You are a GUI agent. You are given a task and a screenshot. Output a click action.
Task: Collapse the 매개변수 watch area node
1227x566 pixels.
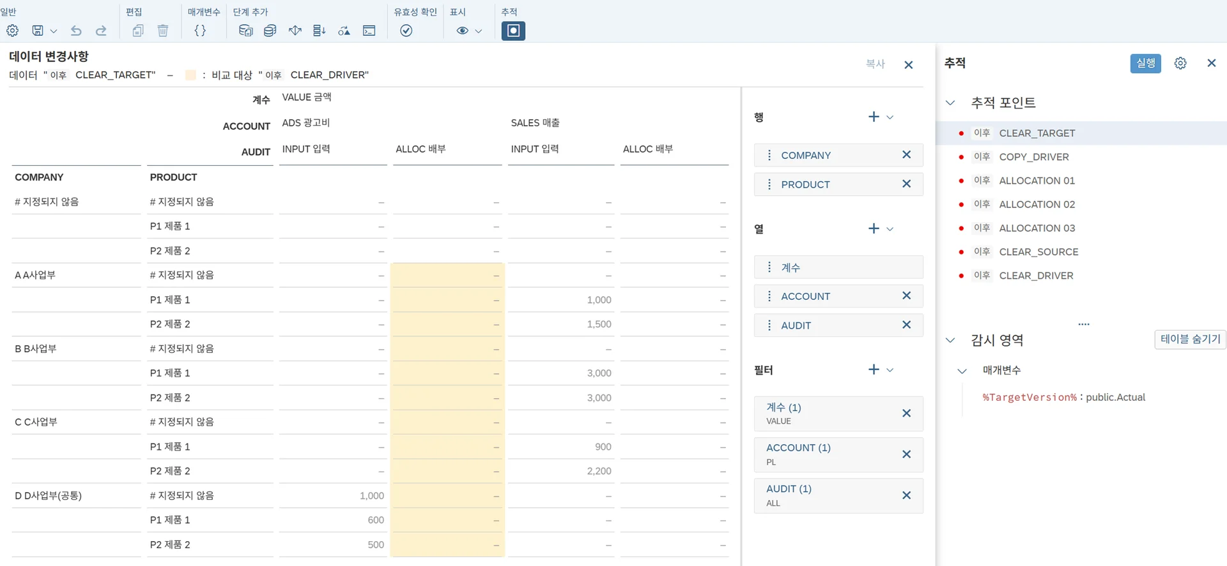click(x=962, y=371)
